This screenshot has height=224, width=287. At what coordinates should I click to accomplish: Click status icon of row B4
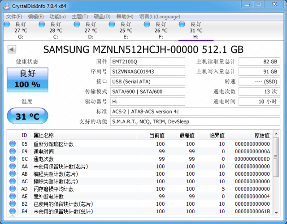13,211
